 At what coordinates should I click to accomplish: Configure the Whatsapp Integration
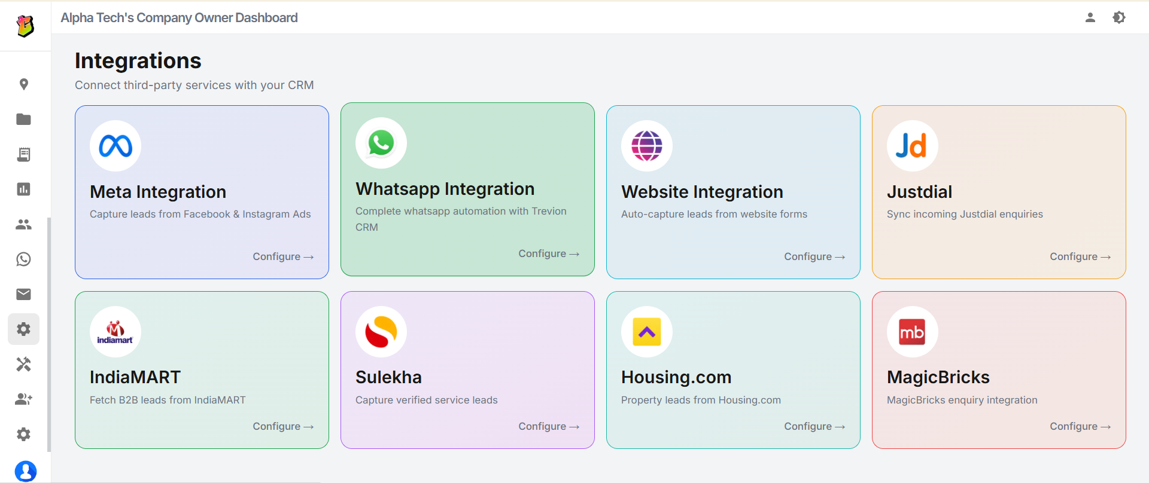[x=549, y=253]
